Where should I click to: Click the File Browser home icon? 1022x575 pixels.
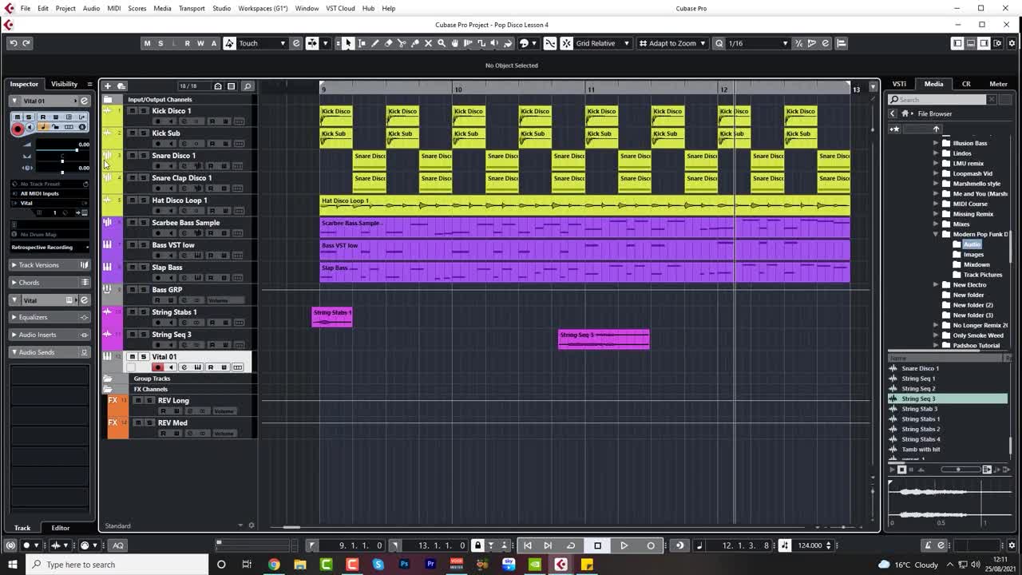click(x=905, y=113)
